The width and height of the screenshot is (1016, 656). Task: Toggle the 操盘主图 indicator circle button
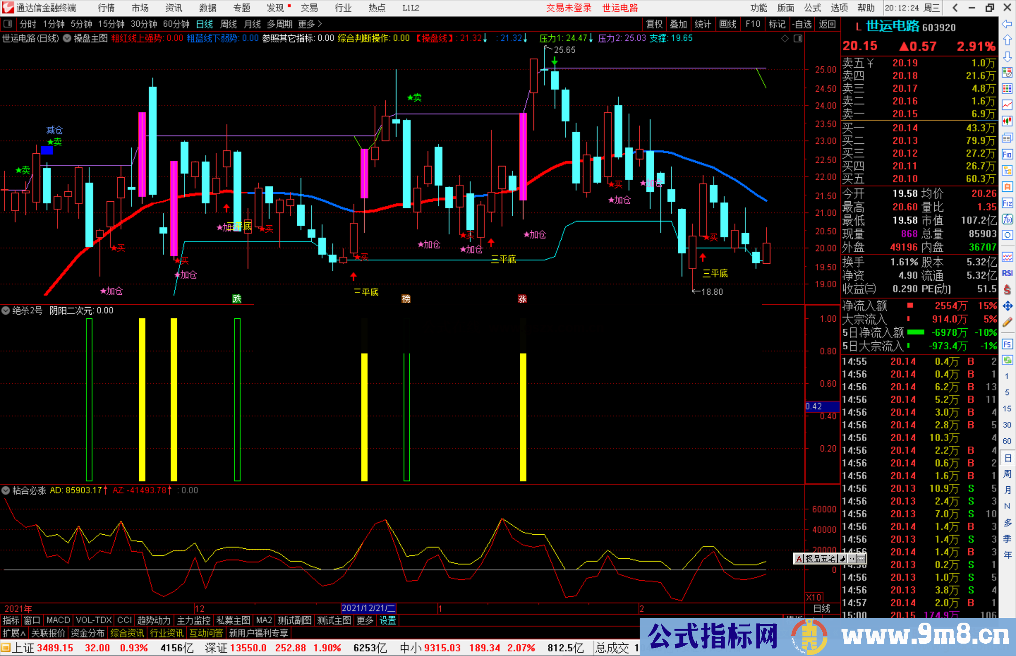click(67, 38)
